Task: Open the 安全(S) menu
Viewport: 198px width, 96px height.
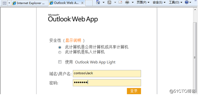Action: (x=159, y=2)
